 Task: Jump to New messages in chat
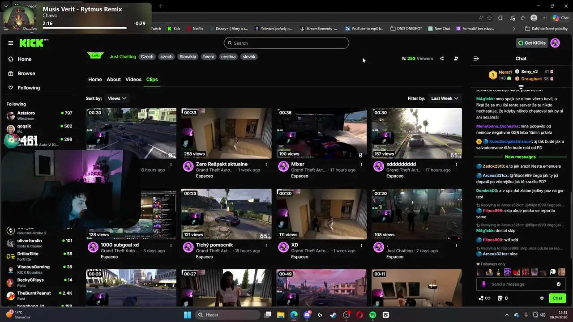(520, 157)
